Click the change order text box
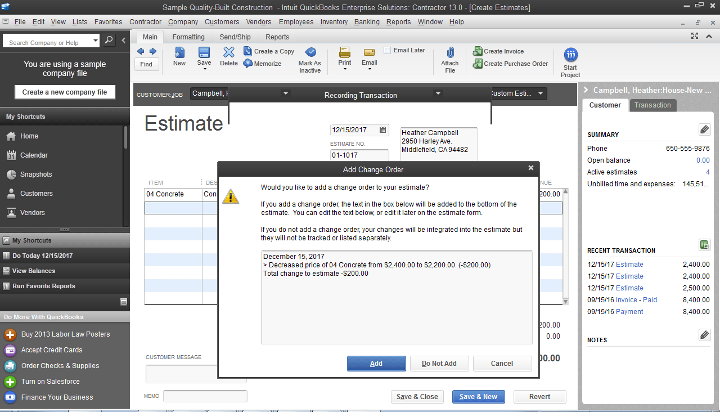 point(397,297)
